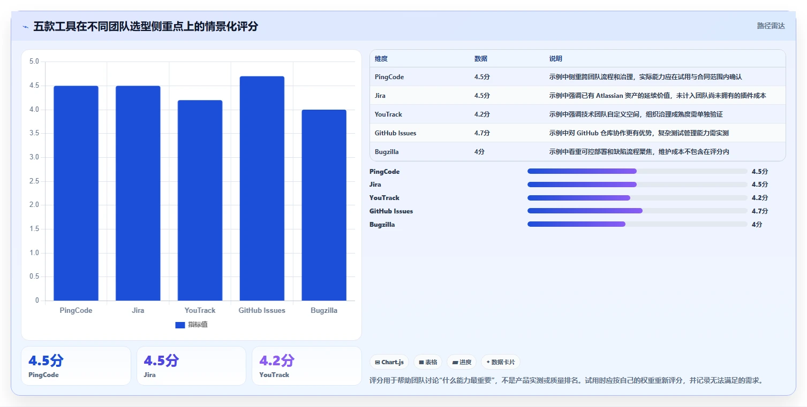Viewport: 807px width, 407px height.
Task: Click the YouTrack bar in the chart
Action: coord(200,200)
